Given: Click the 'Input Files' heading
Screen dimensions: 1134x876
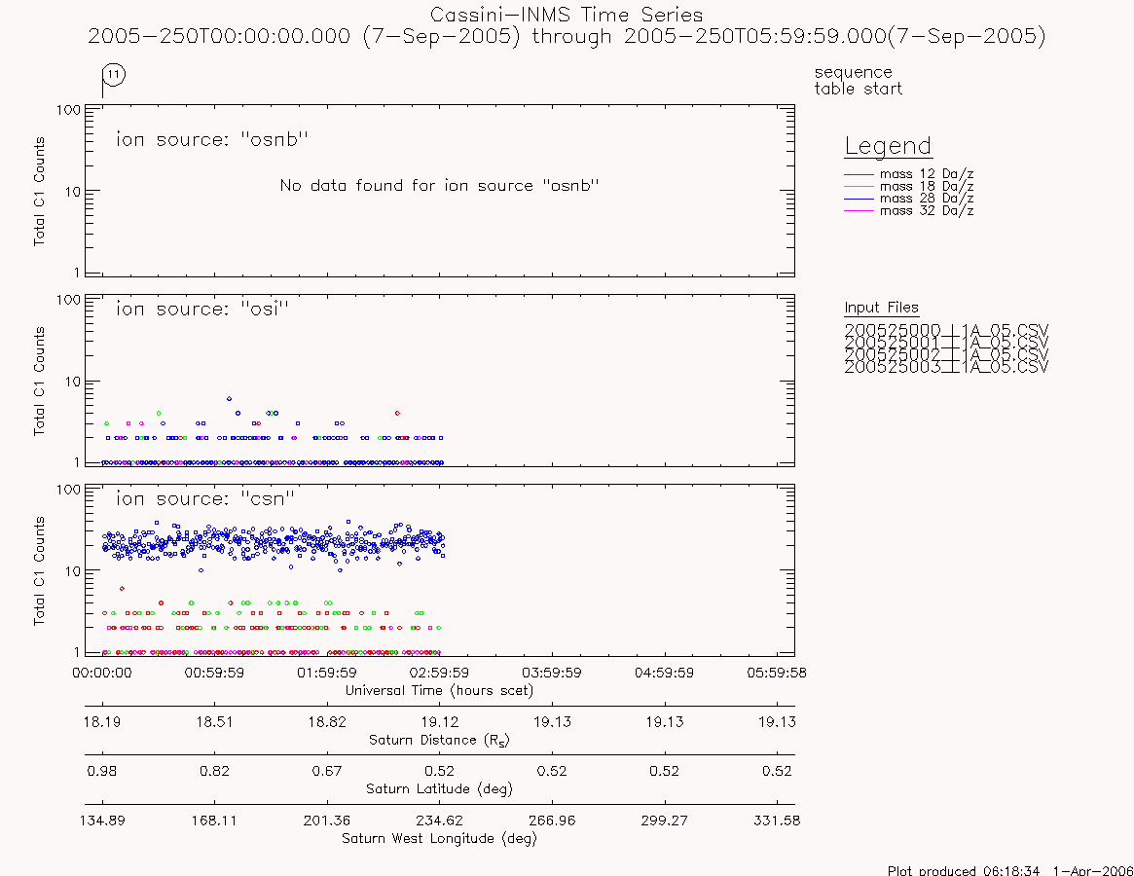Looking at the screenshot, I should [x=881, y=308].
